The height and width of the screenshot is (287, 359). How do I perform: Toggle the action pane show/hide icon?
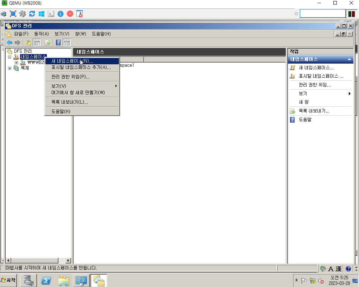[x=67, y=43]
